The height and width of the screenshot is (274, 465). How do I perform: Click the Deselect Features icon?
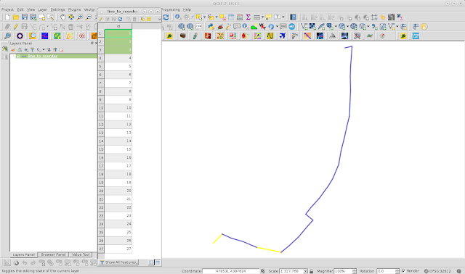click(x=223, y=17)
